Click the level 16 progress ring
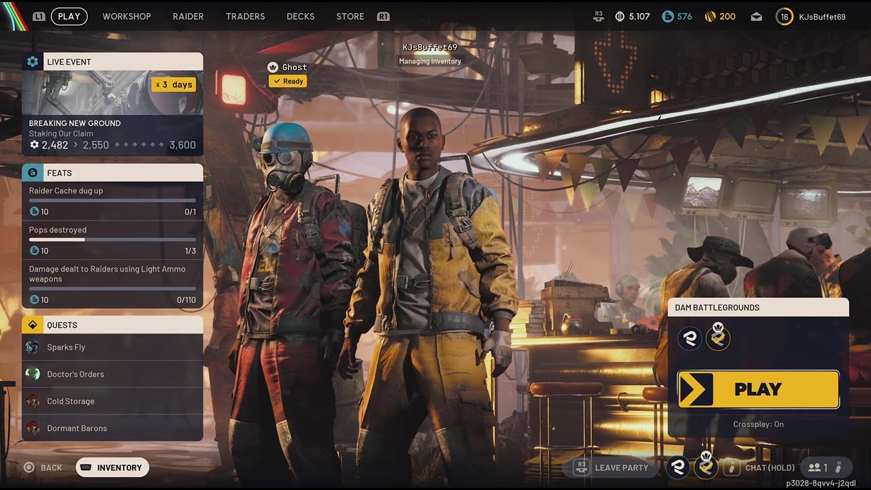This screenshot has height=490, width=871. pyautogui.click(x=785, y=16)
